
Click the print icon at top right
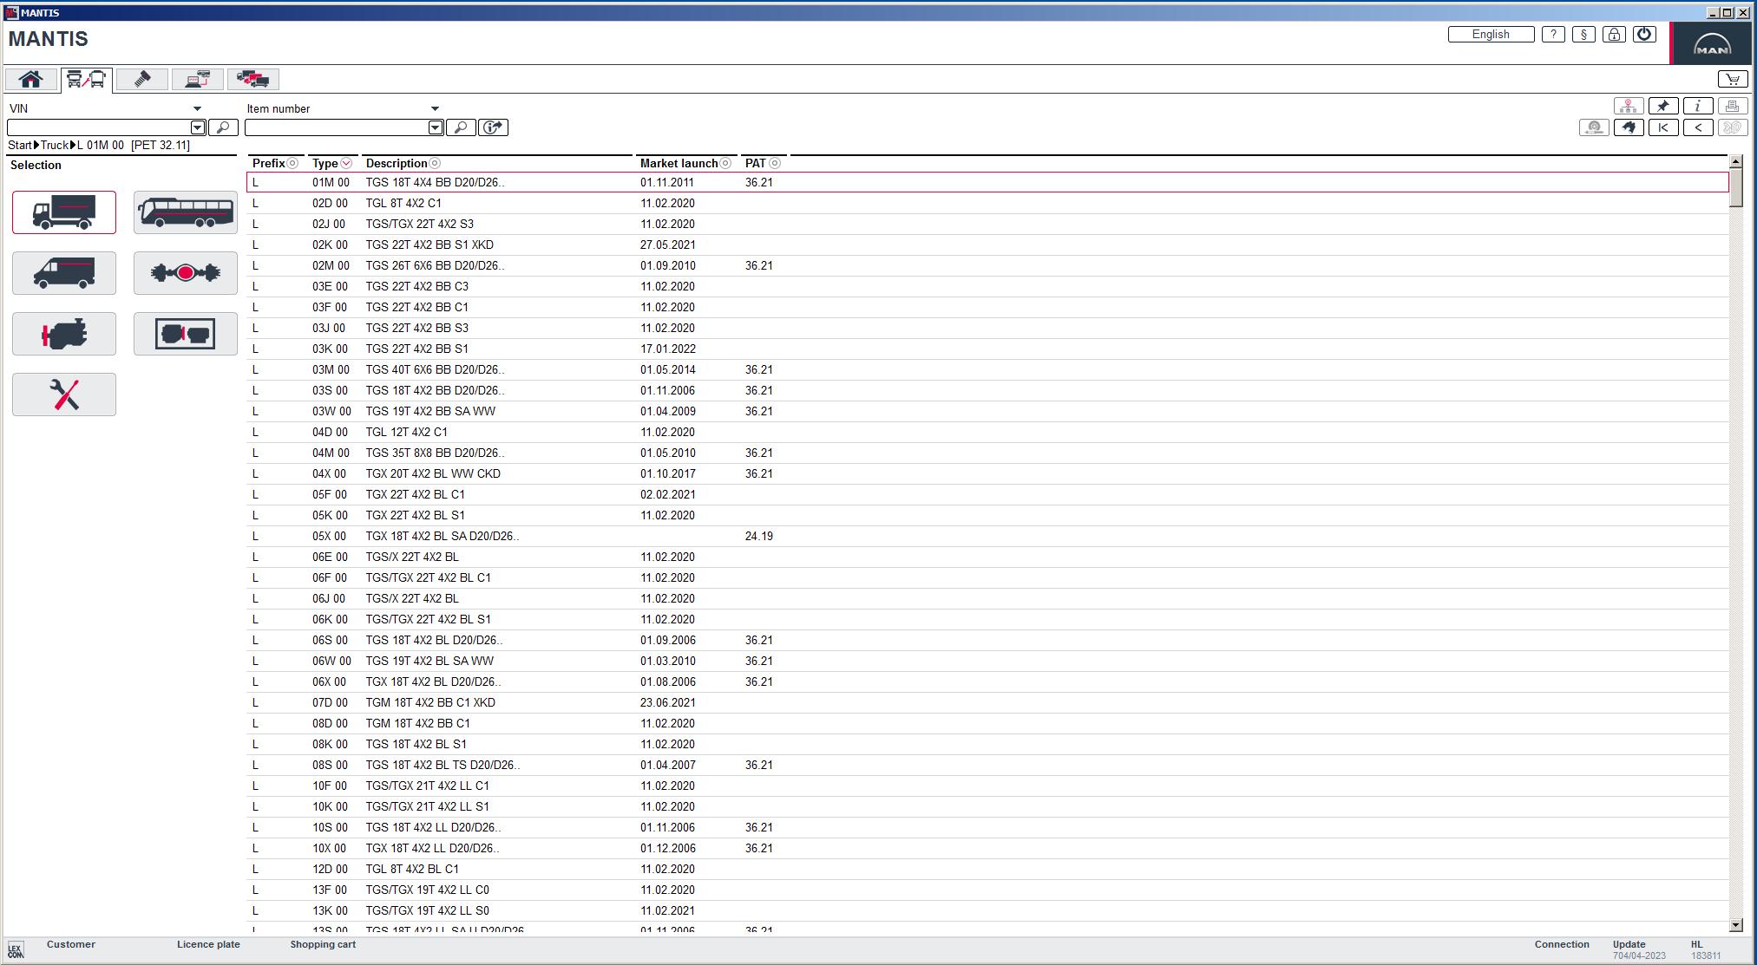coord(1732,105)
